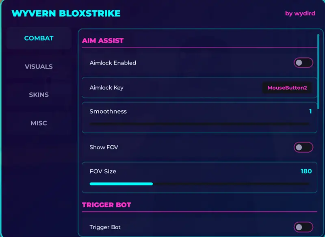Image resolution: width=325 pixels, height=237 pixels.
Task: Click the AIM ASSIST section header
Action: tap(103, 40)
